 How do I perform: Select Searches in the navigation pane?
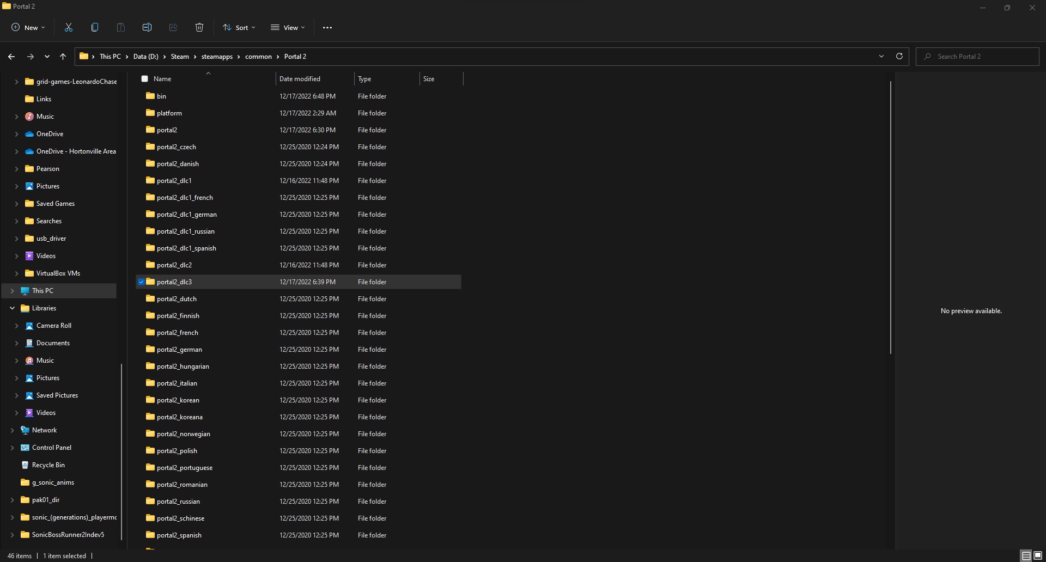click(x=49, y=221)
